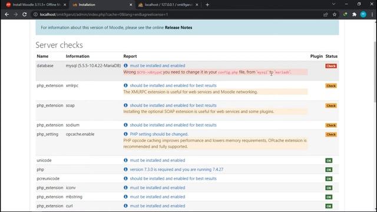Bookmark this page with the star icon
The image size is (377, 212).
[x=335, y=14]
